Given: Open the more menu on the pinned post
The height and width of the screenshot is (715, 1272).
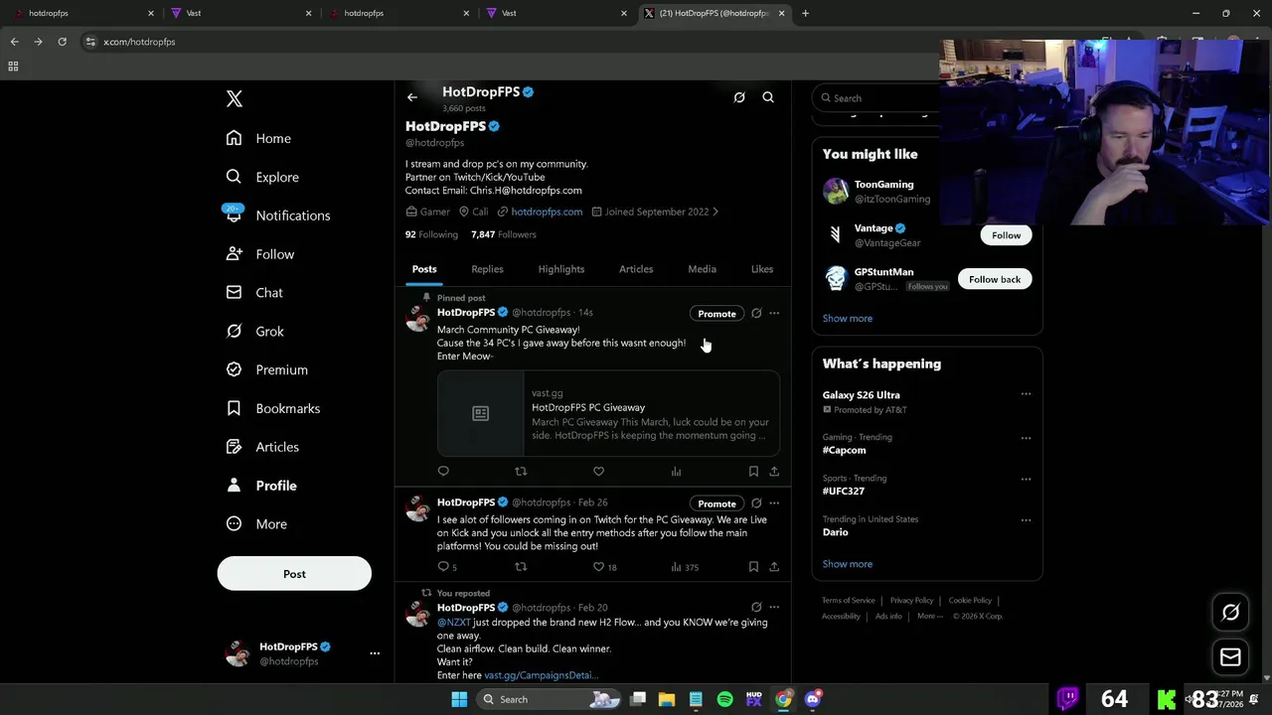Looking at the screenshot, I should point(774,314).
